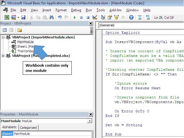Image resolution: width=184 pixels, height=138 pixels.
Task: Select the (Name) property row
Action: [47, 134]
